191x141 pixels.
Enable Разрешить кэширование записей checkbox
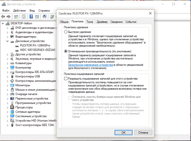pos(65,79)
